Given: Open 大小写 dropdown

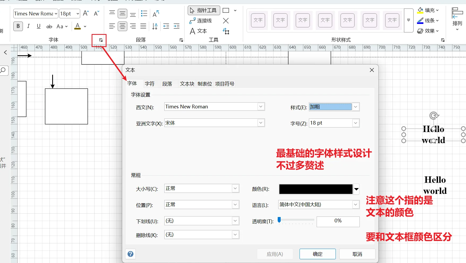Looking at the screenshot, I should click(x=235, y=188).
